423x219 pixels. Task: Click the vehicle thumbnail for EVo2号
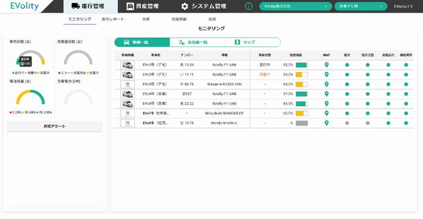pos(127,75)
